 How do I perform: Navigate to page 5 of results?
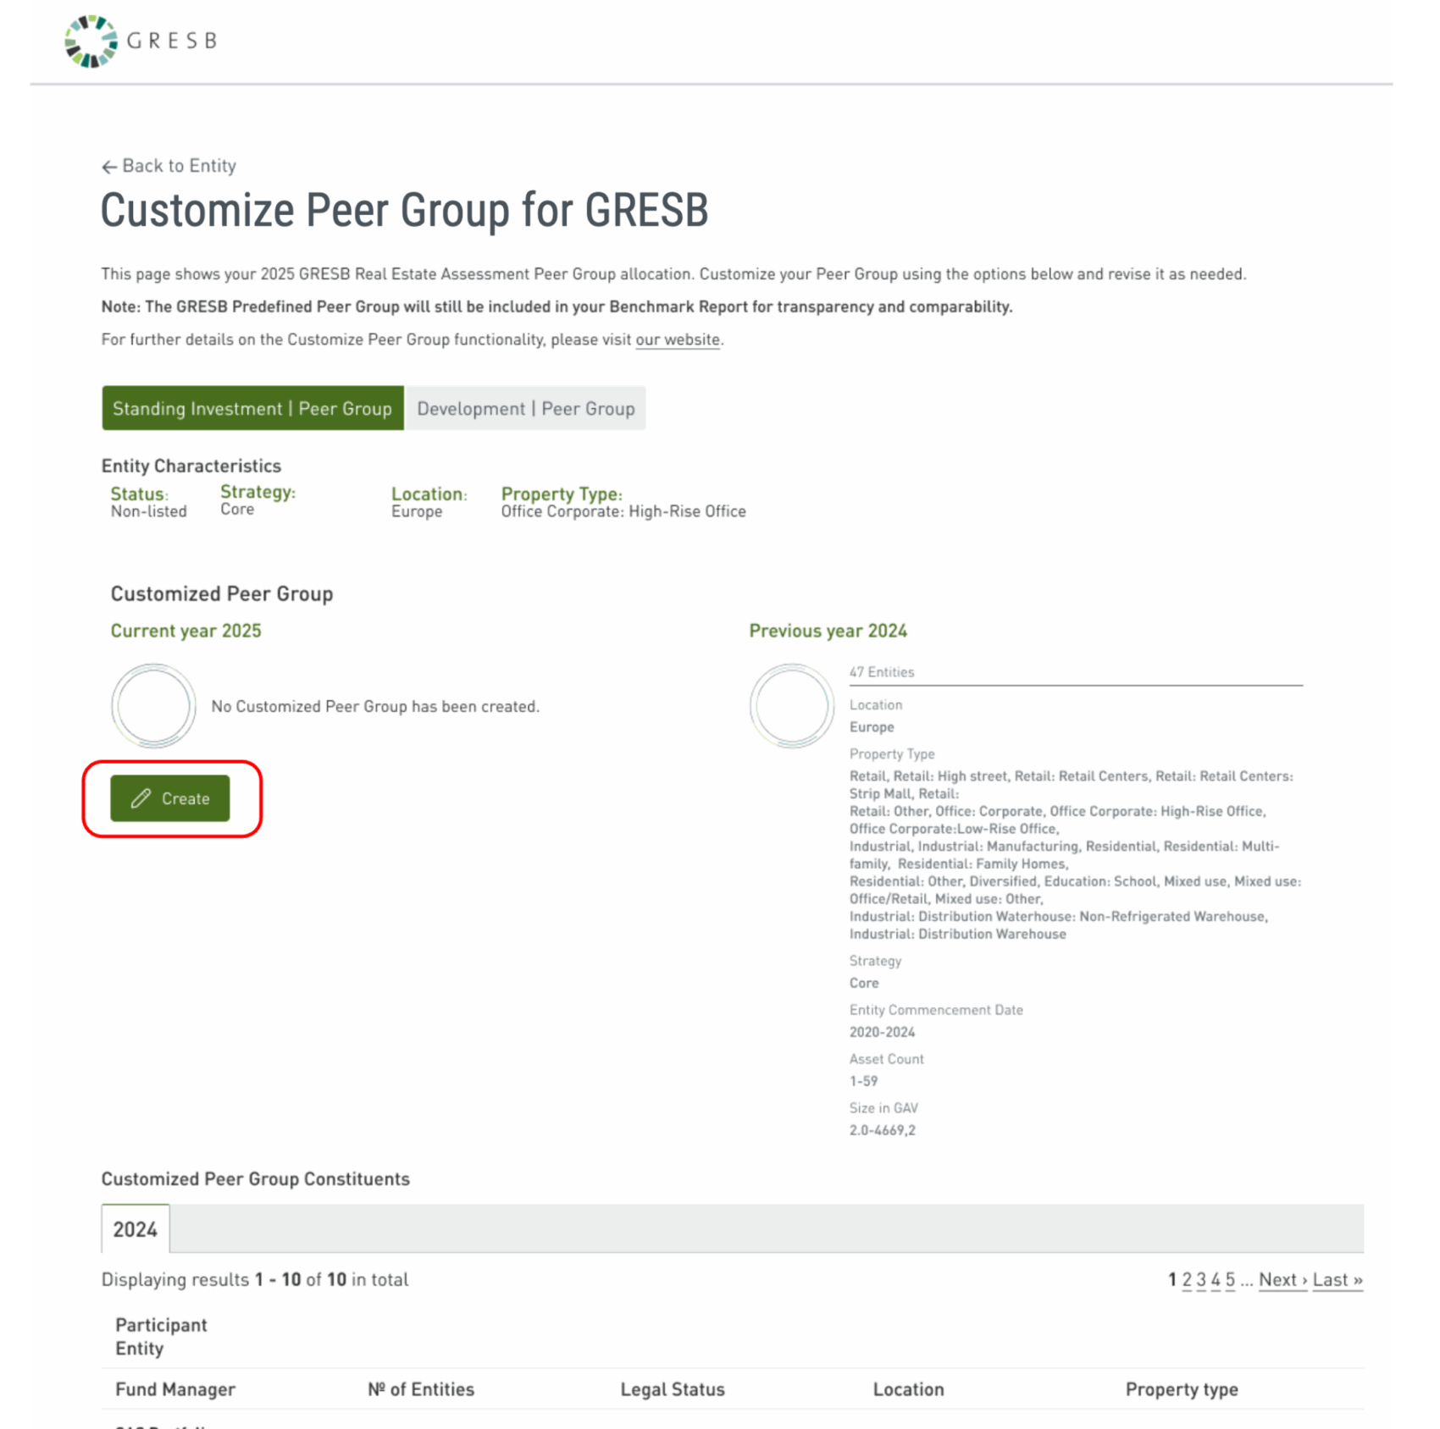1230,1279
